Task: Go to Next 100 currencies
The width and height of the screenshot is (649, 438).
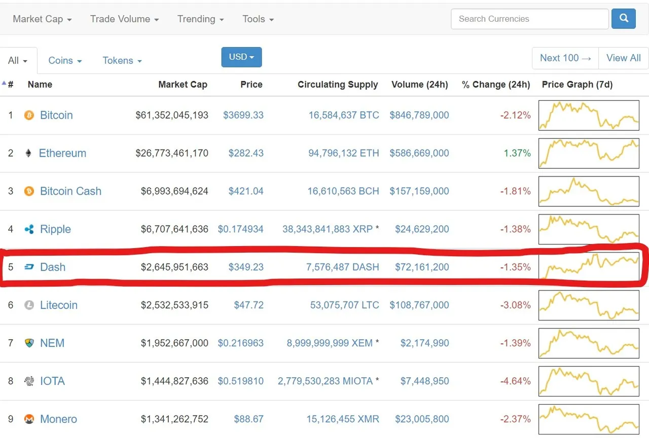Action: pos(565,58)
